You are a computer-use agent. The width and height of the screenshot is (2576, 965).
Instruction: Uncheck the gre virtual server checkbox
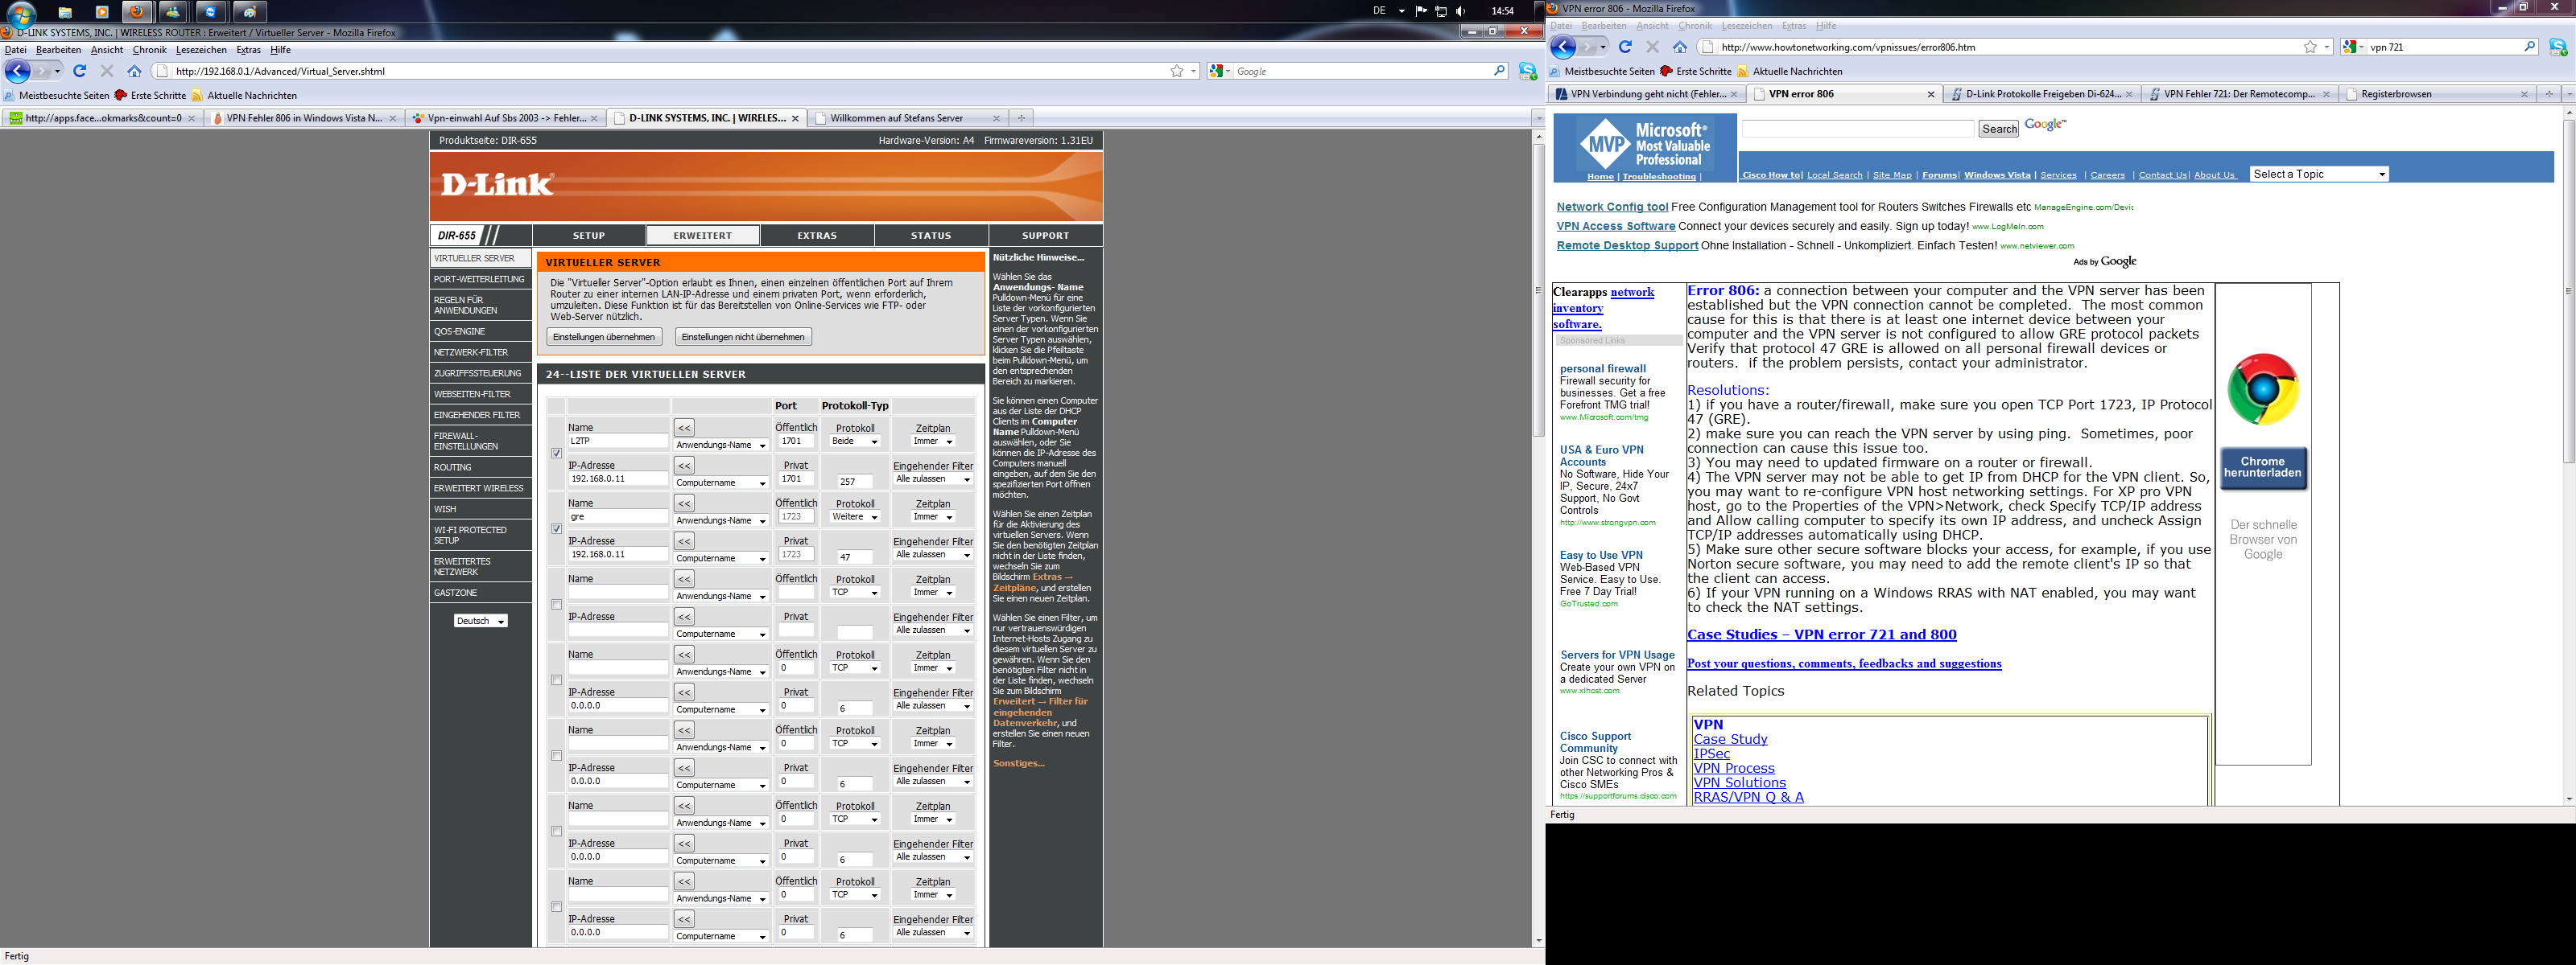557,529
